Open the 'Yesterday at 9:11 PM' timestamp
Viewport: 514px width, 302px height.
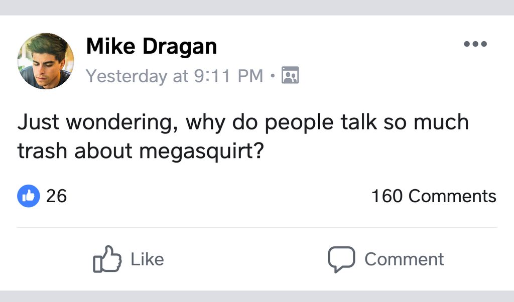174,76
